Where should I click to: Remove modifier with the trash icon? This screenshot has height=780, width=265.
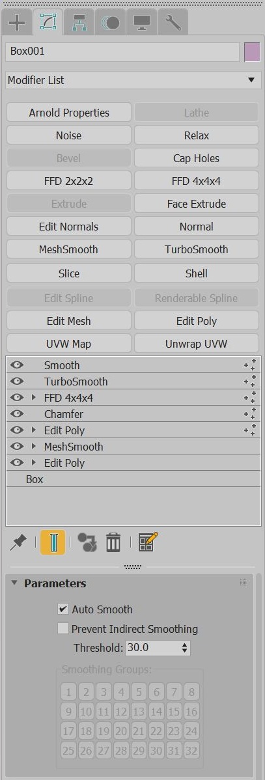[113, 542]
